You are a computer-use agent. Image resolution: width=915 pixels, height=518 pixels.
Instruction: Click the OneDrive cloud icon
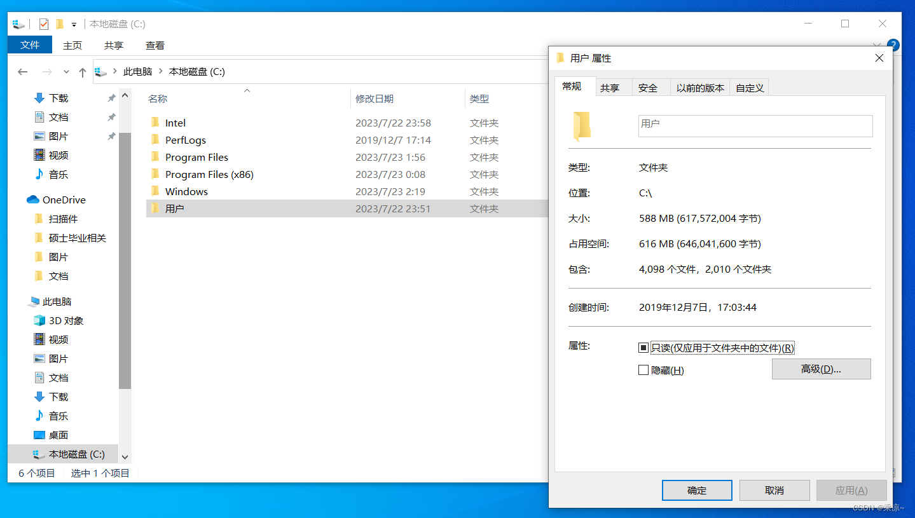33,200
